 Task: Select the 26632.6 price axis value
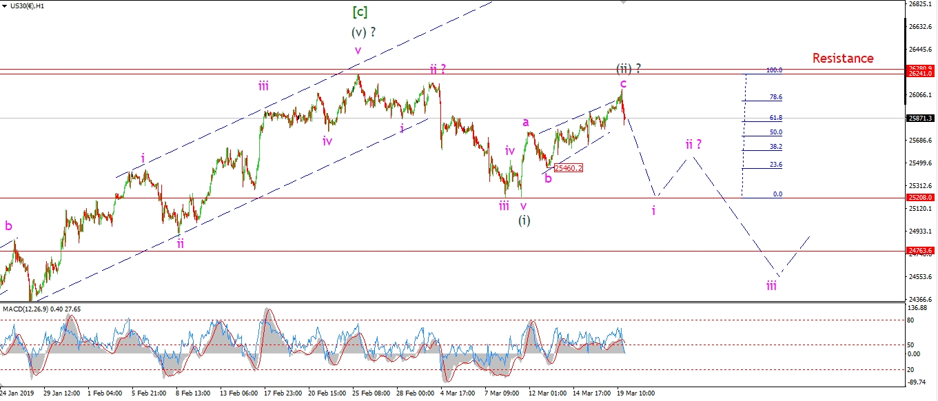pyautogui.click(x=921, y=26)
